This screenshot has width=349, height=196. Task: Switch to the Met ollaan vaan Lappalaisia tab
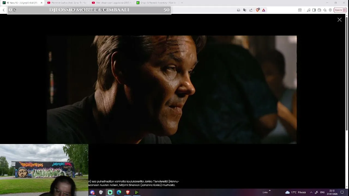(112, 3)
